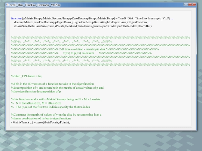Click the line starting with rBasisSize,thetaBasisSize
The width and height of the screenshot is (202, 151).
83,26
